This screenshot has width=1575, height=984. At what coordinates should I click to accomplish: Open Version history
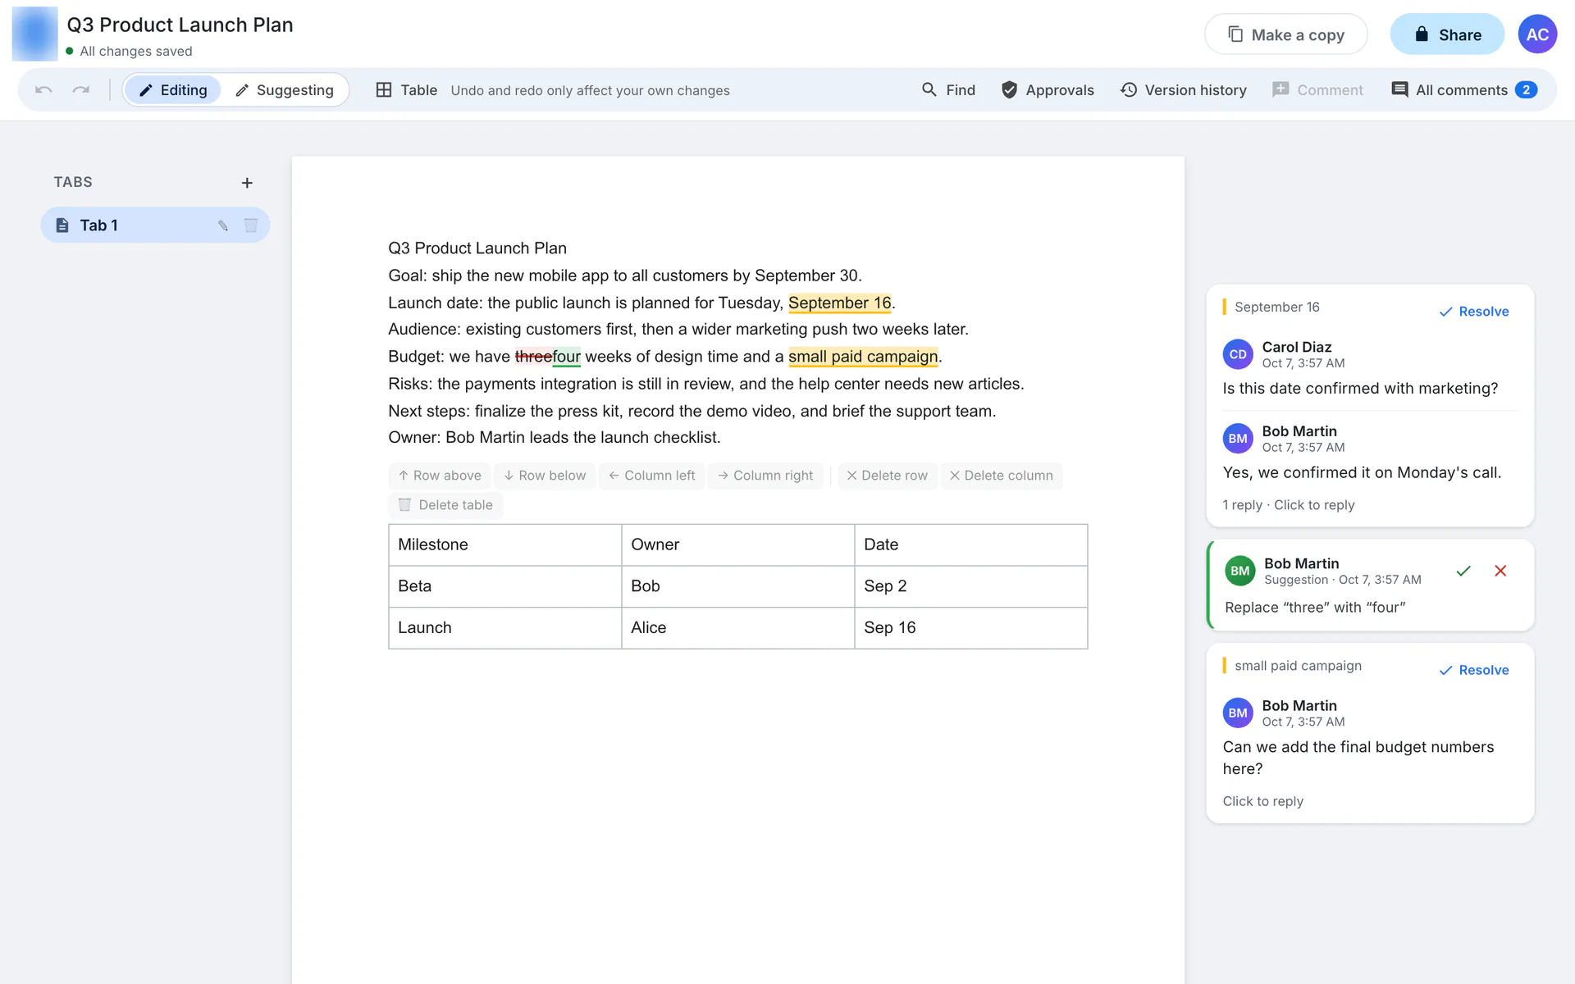pyautogui.click(x=1184, y=90)
